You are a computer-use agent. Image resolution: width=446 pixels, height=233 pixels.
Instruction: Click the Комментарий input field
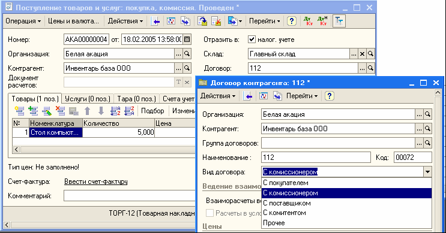pos(130,196)
